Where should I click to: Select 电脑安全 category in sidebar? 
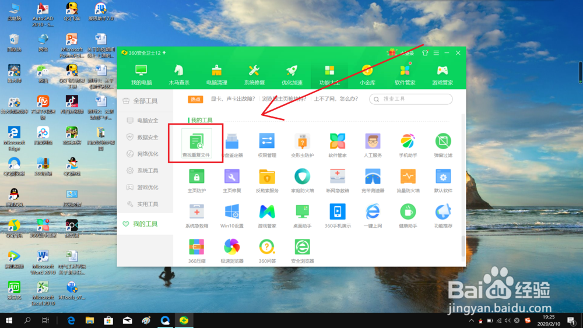tap(145, 121)
